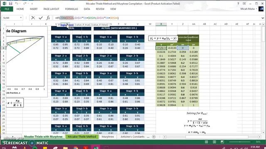Switch to the DATA ribbon tab
Screen dimensions: 266x149
(x=87, y=9)
